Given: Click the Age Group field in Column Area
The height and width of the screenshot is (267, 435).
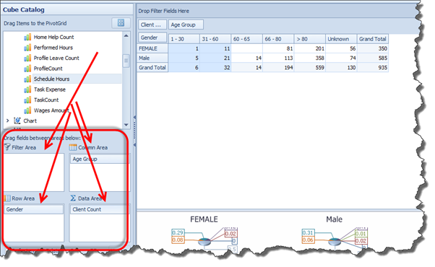Looking at the screenshot, I should coord(99,159).
